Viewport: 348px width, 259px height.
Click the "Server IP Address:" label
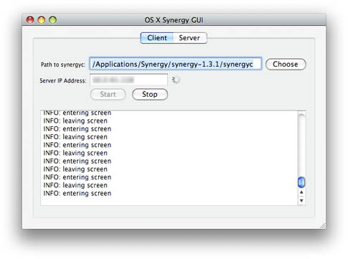pyautogui.click(x=63, y=80)
